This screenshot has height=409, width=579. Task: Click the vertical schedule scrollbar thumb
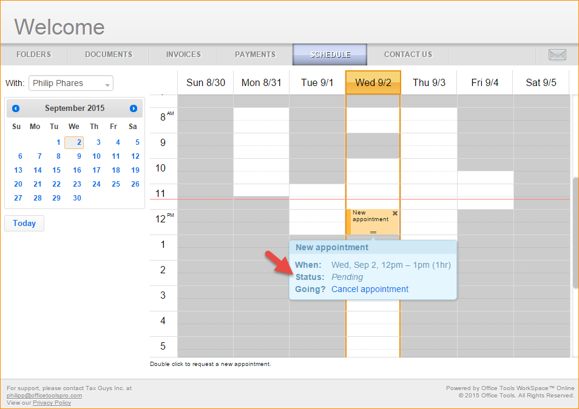tap(575, 232)
